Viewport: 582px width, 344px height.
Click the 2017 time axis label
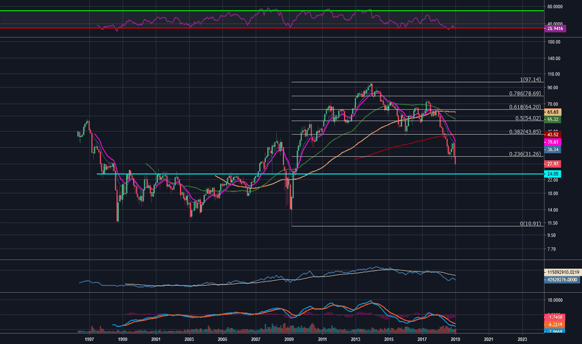(422, 339)
